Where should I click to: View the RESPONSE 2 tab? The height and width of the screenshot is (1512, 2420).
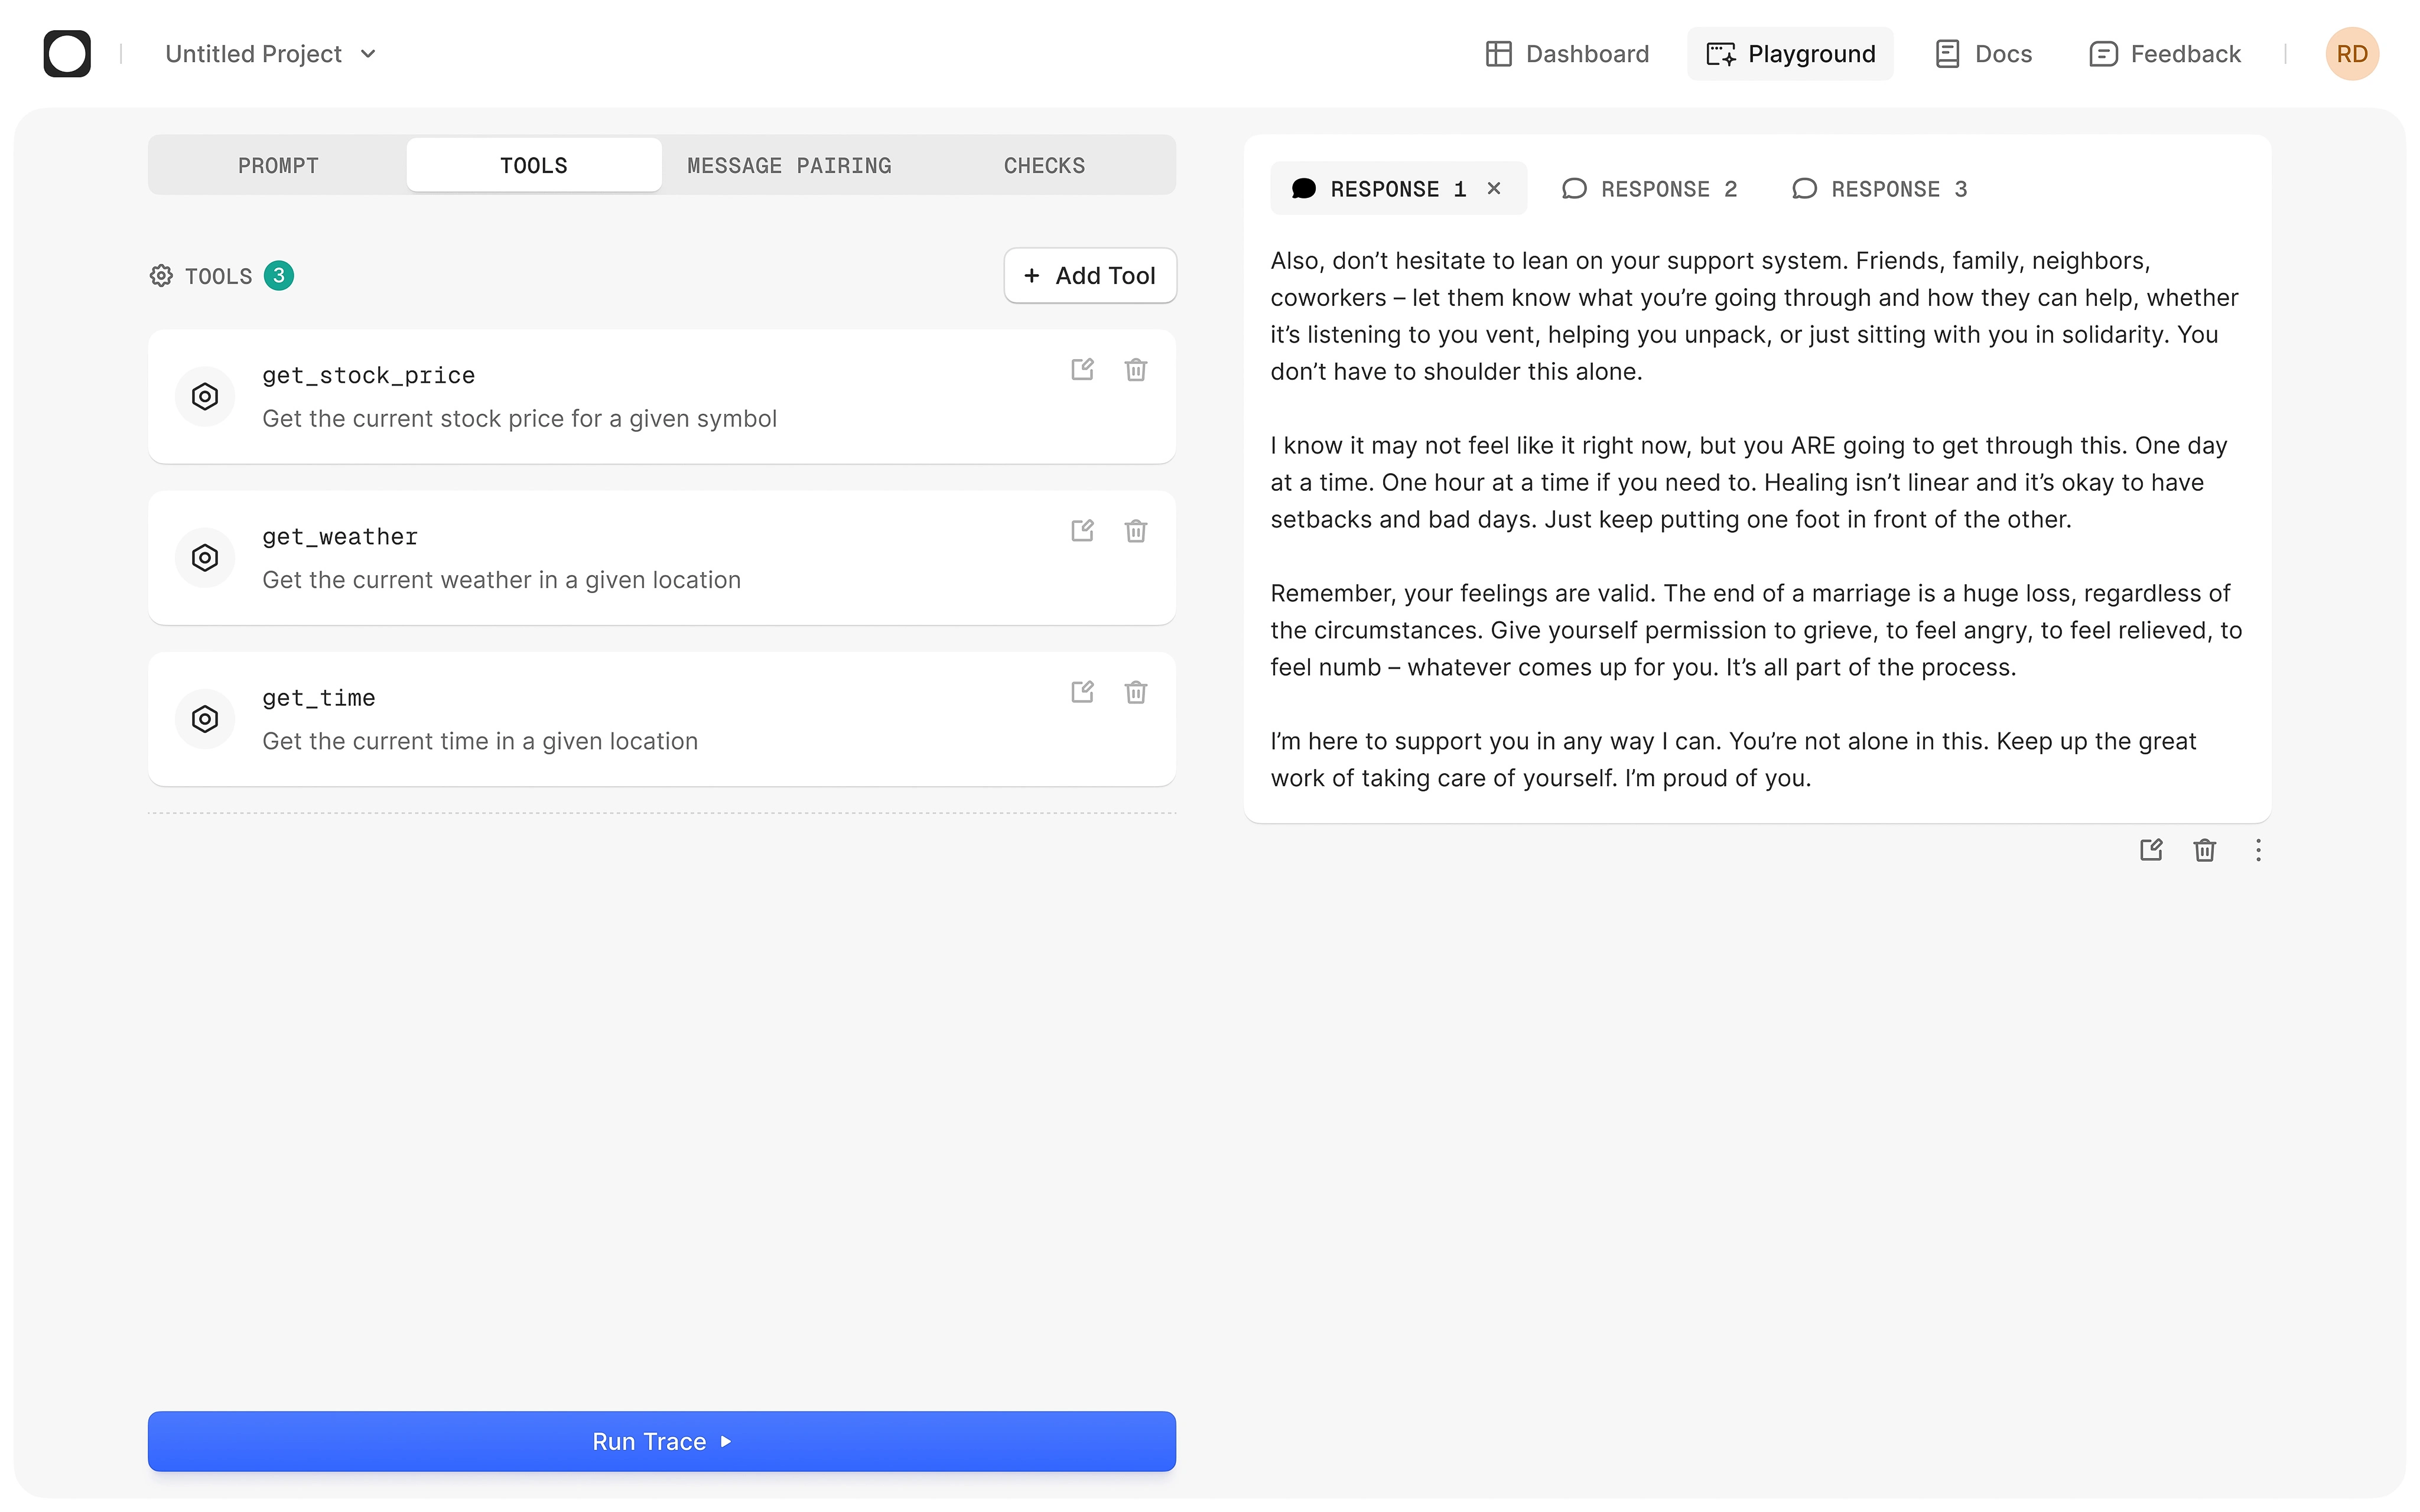tap(1651, 189)
